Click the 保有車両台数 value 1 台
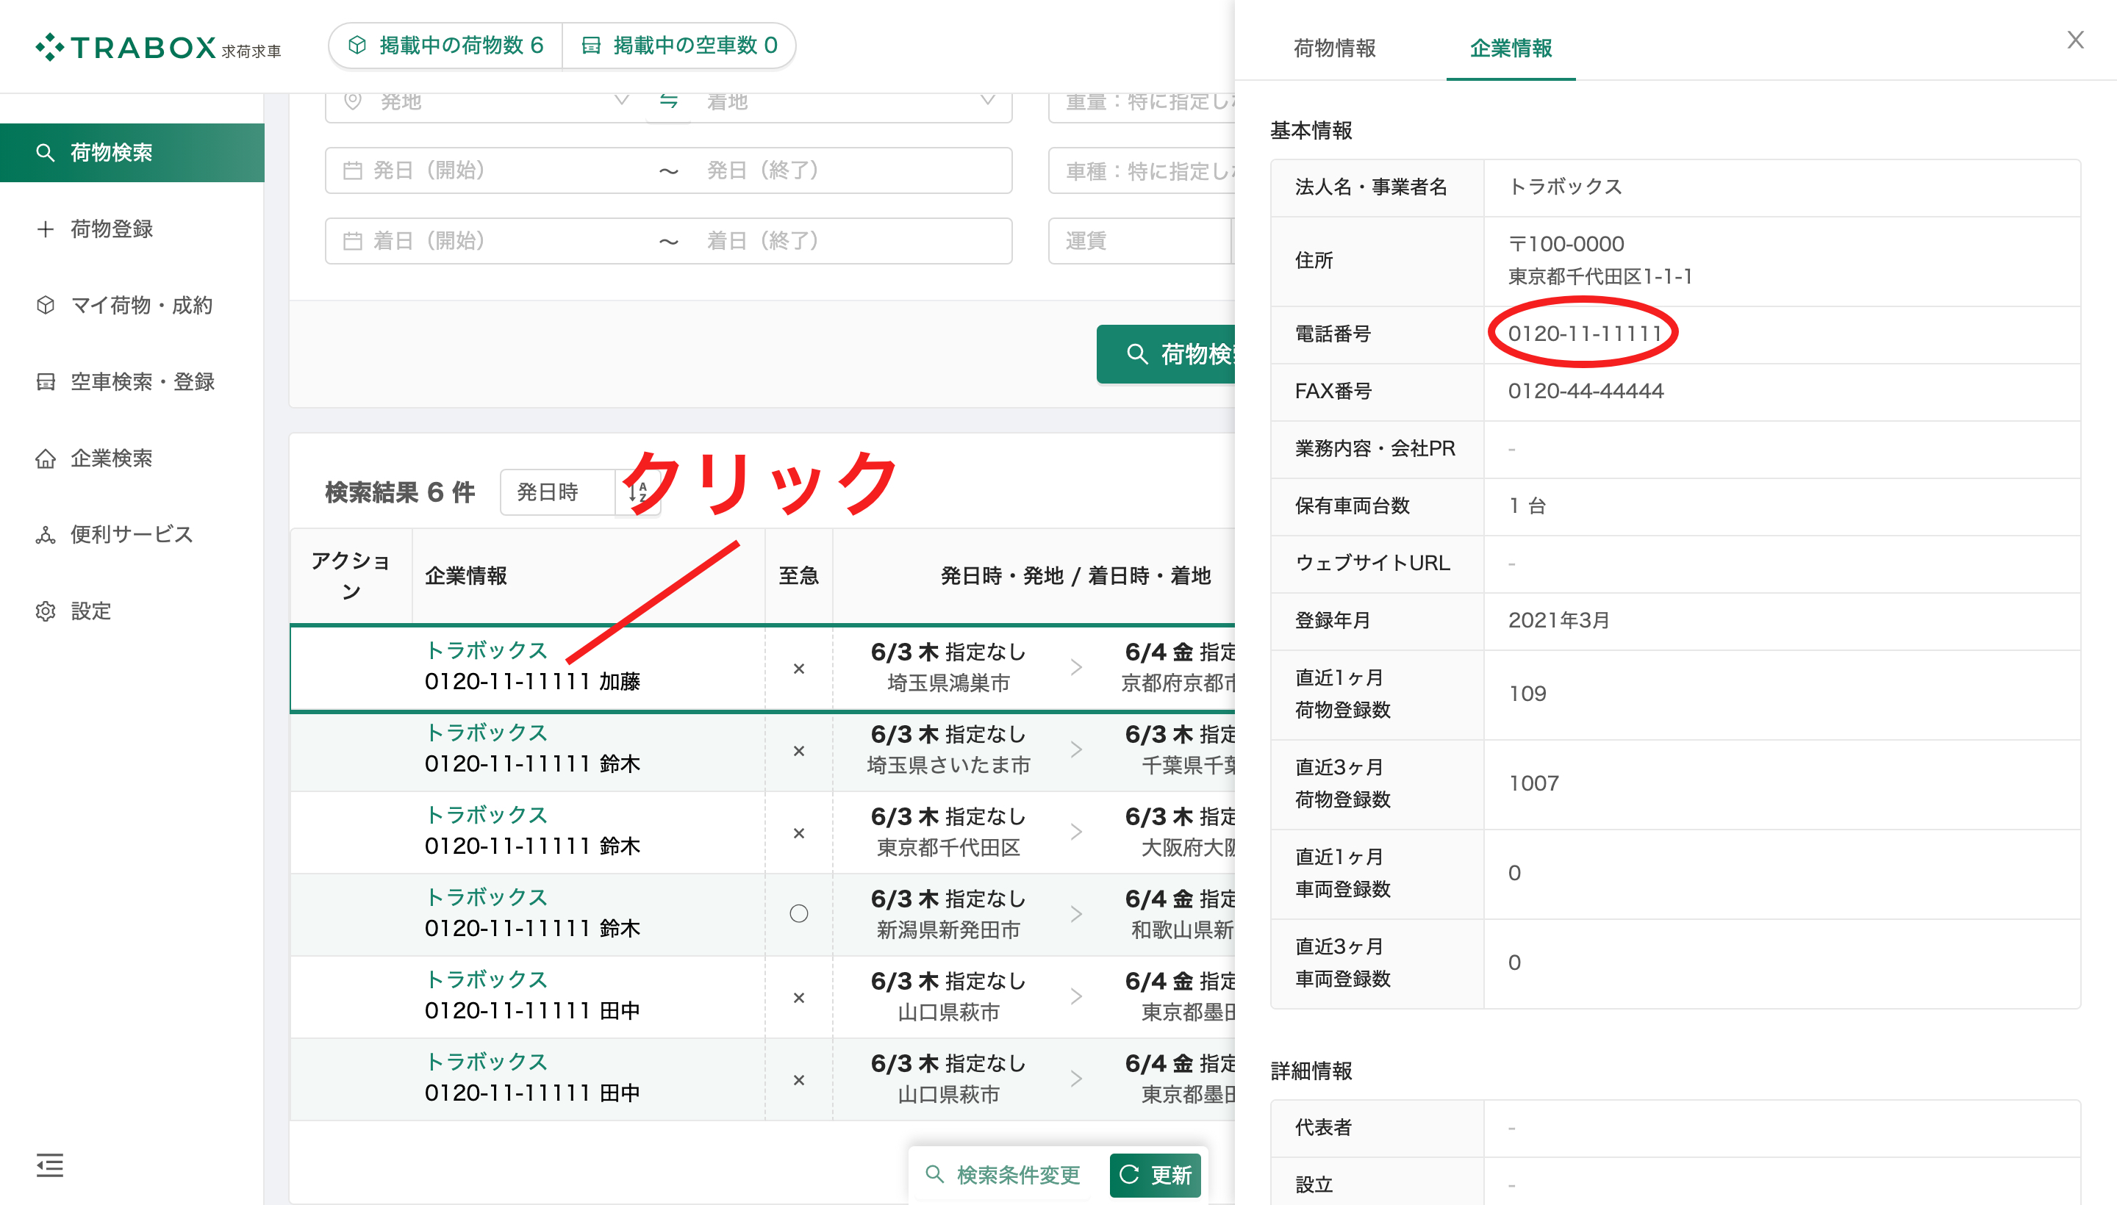Viewport: 2117px width, 1205px height. (x=1527, y=506)
